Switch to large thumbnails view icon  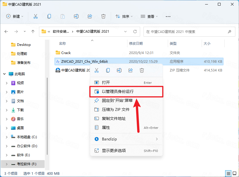click(234, 173)
